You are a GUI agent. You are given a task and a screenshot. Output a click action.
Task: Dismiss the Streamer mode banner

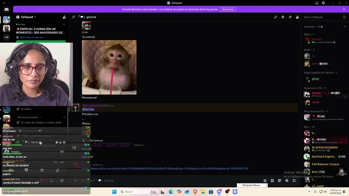point(344,9)
